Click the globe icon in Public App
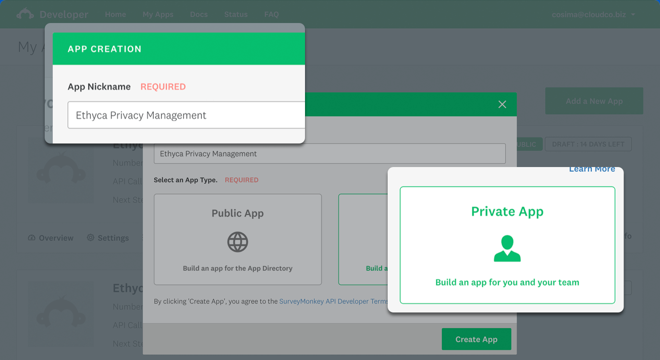This screenshot has width=660, height=360. (x=238, y=242)
